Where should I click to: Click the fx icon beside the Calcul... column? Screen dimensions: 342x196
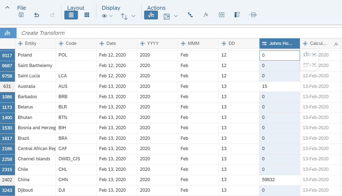pyautogui.click(x=336, y=44)
